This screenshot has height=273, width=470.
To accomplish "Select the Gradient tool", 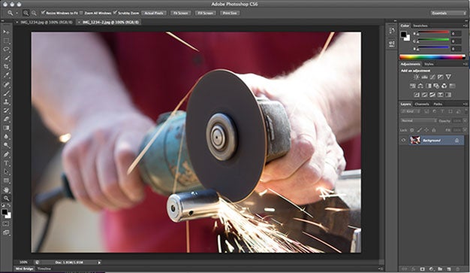I will tap(6, 128).
